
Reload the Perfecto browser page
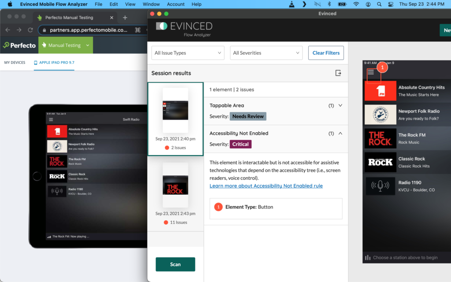coord(30,30)
